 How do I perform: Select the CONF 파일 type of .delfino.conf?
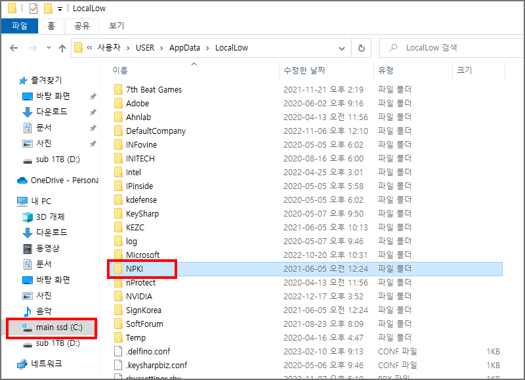pyautogui.click(x=398, y=351)
